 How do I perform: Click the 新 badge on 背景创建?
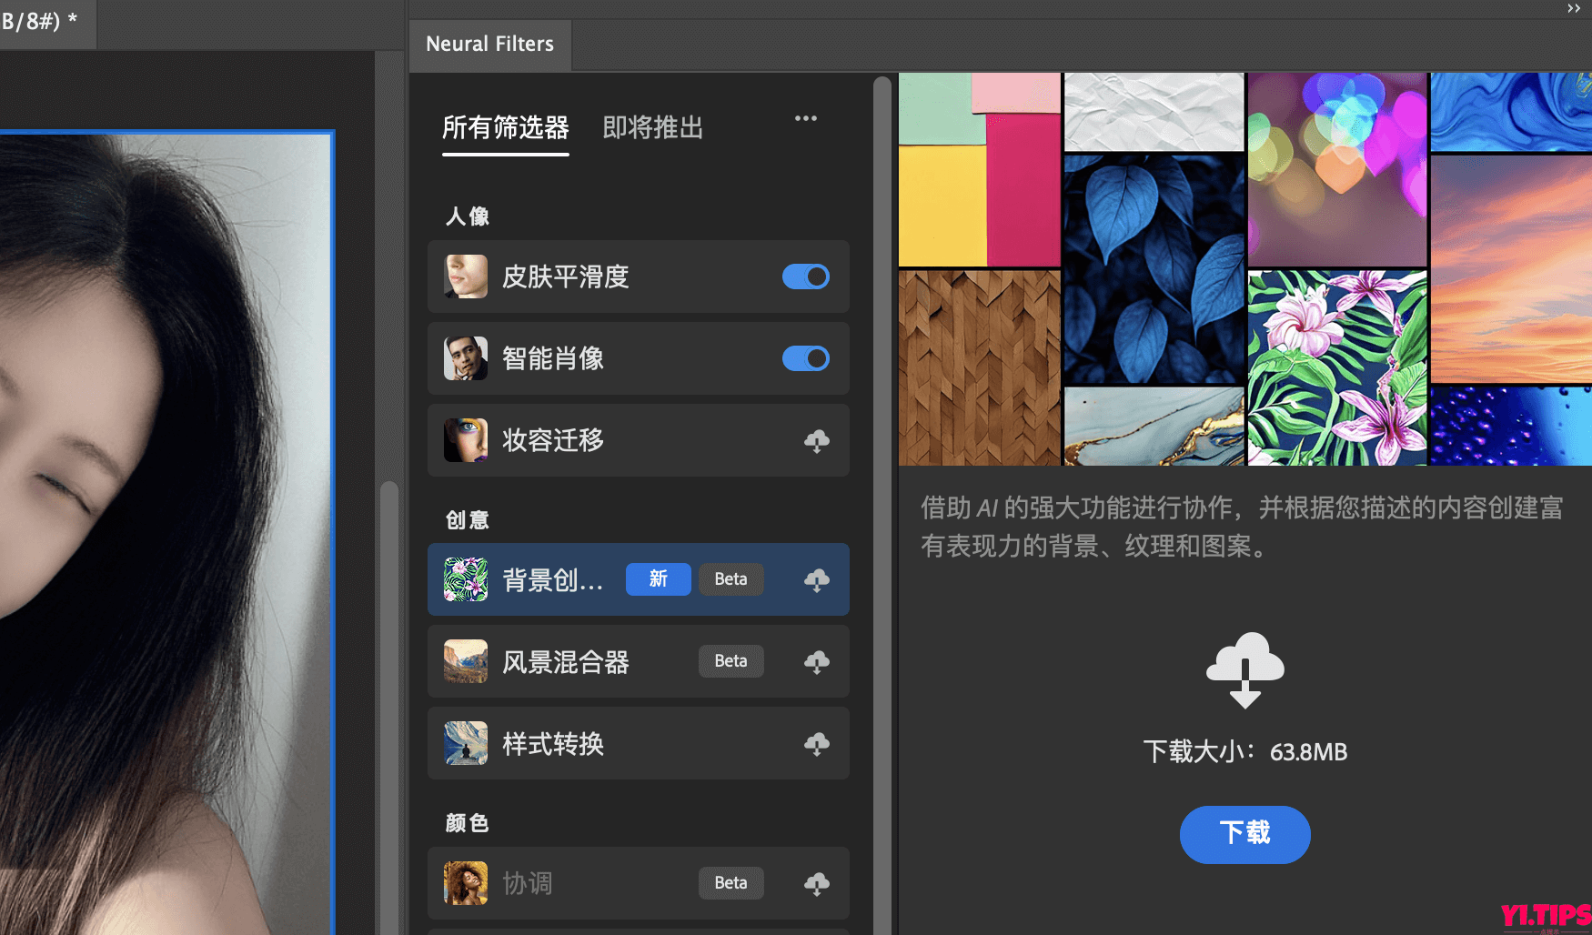658,579
